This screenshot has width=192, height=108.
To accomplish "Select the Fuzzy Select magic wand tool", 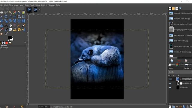I will tap(10, 12).
